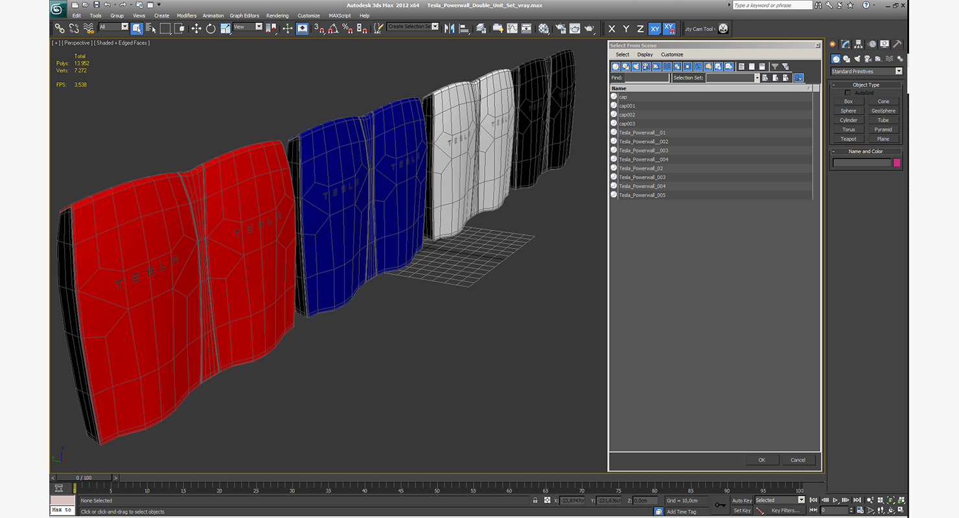
Task: Restrict to Z axis constraint
Action: click(640, 28)
